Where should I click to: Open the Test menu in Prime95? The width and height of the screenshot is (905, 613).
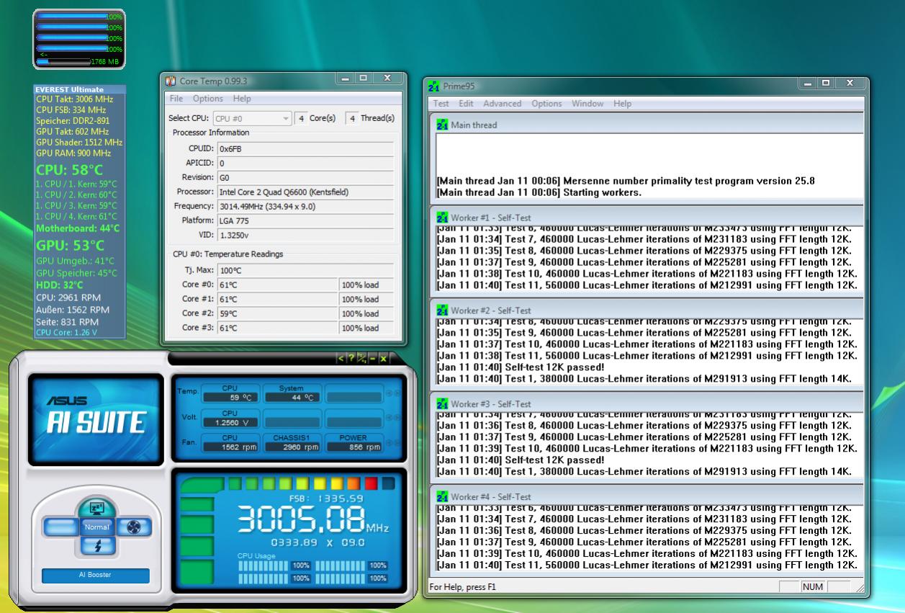coord(441,104)
